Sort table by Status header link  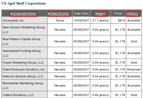pos(134,14)
